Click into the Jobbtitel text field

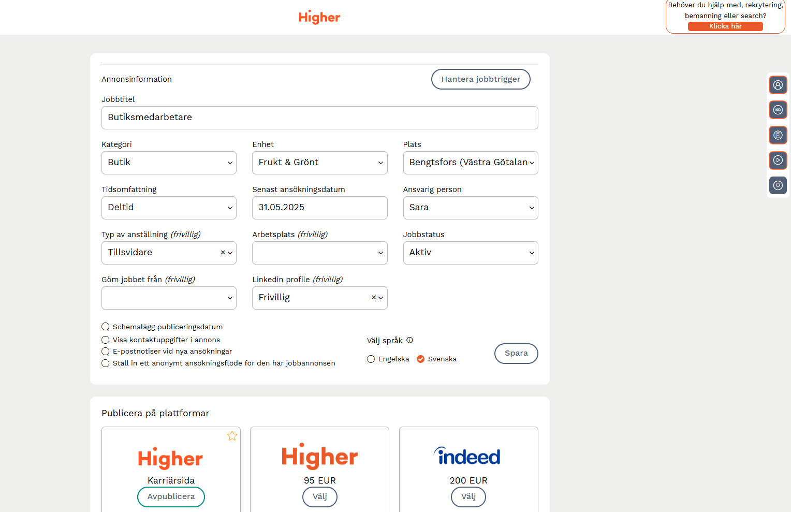tap(319, 118)
